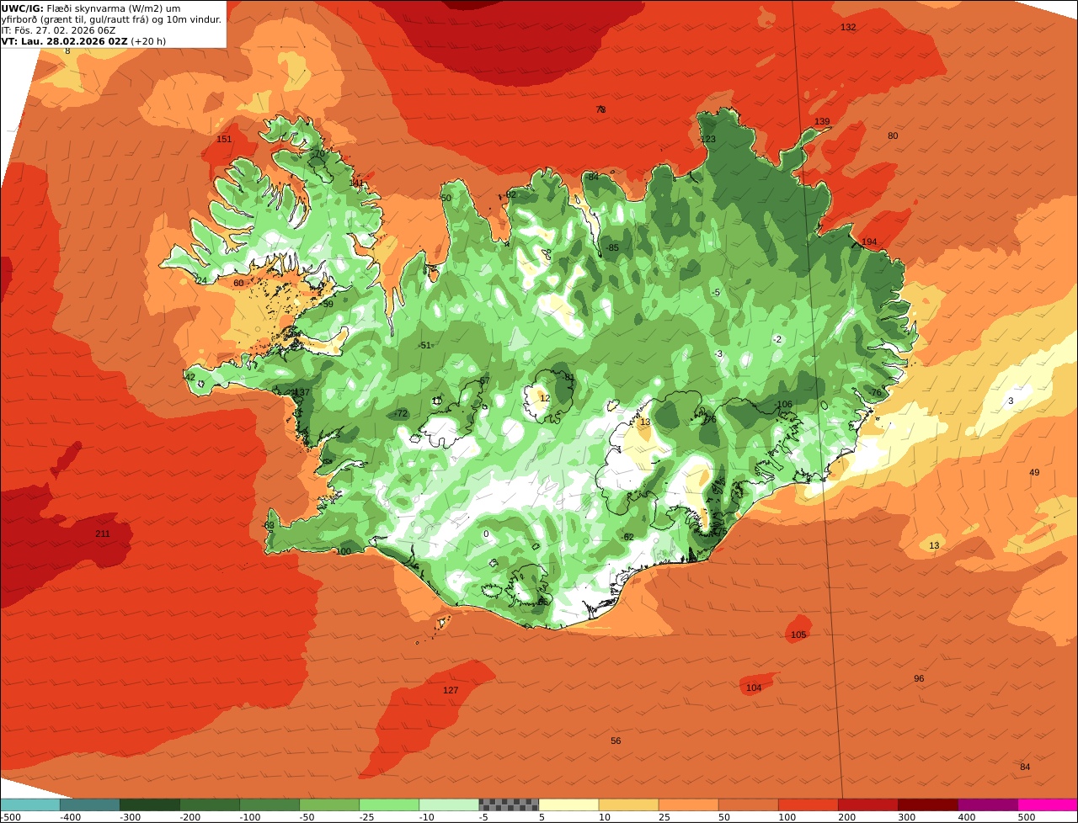Image resolution: width=1078 pixels, height=823 pixels.
Task: Click the legend tick label -500
Action: [x=10, y=817]
